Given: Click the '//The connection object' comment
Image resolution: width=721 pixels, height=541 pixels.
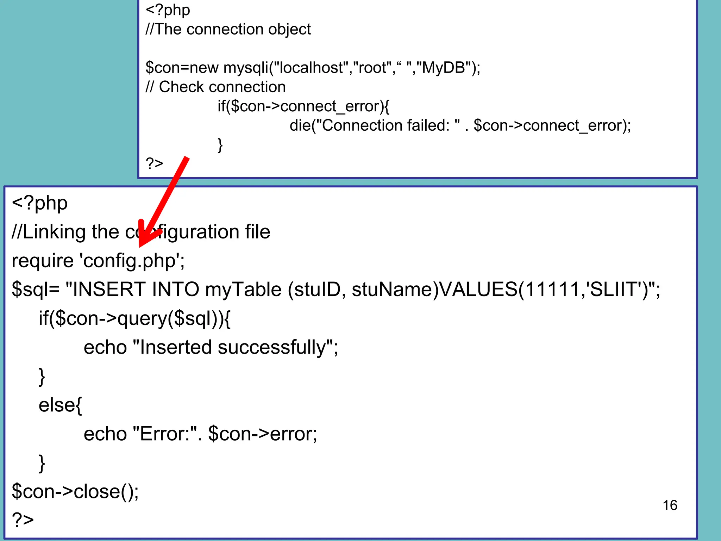Looking at the screenshot, I should [228, 29].
